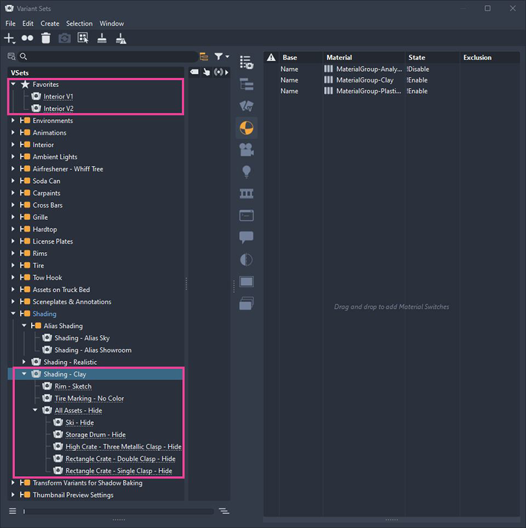The height and width of the screenshot is (528, 526).
Task: Click the select-in-grid cursor toolbar icon
Action: (x=83, y=38)
